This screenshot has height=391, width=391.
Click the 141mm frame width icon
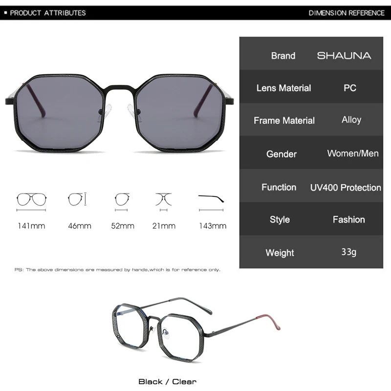coord(31,202)
